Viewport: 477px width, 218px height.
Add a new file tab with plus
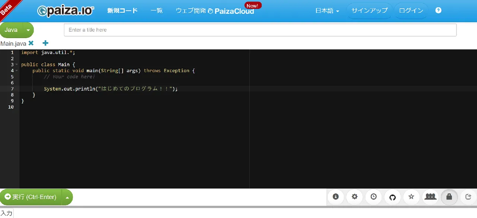click(45, 43)
